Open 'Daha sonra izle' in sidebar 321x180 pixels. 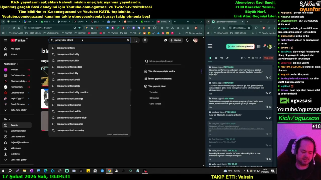tap(16, 137)
